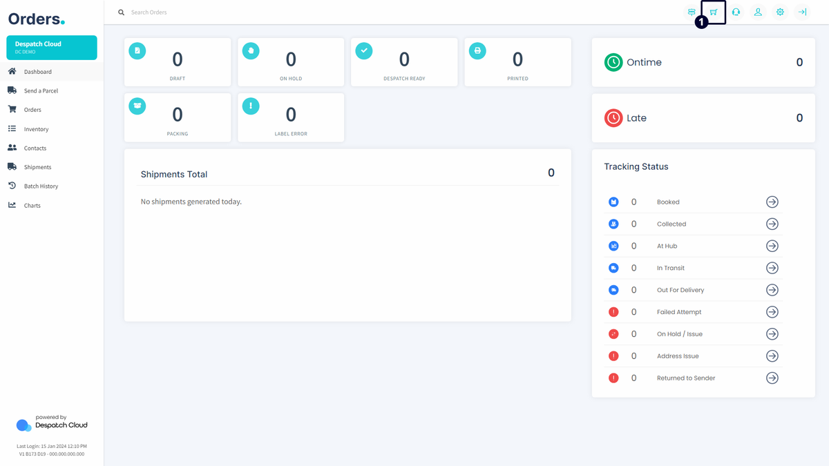Click the arrow beside Failed Attempt

pyautogui.click(x=772, y=312)
